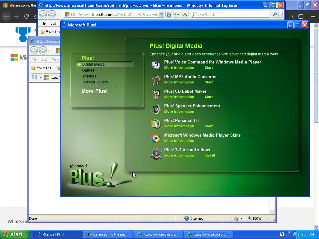
Task: Start Plus! Voice Command
Action: (209, 68)
